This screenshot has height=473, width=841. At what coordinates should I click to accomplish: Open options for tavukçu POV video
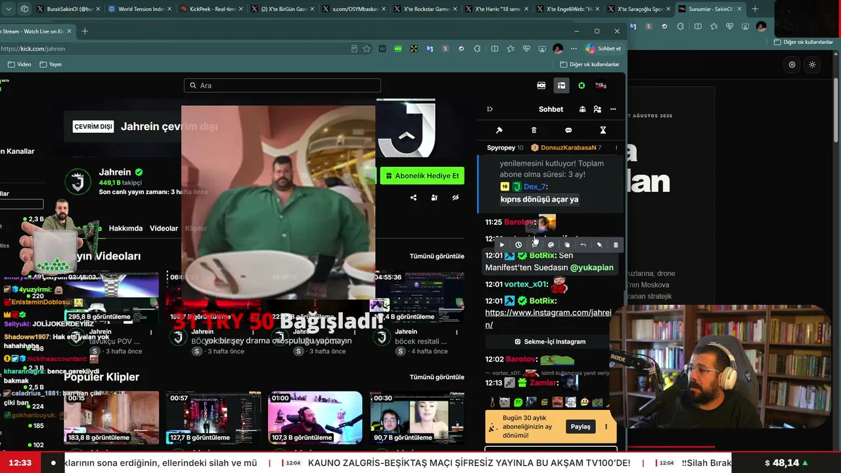pos(151,332)
